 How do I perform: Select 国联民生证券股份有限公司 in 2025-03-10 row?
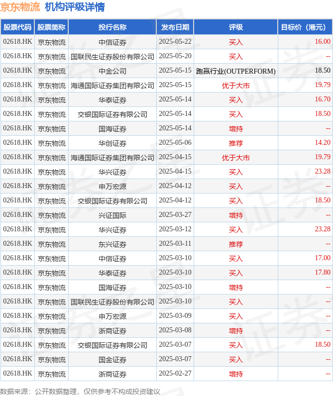click(112, 301)
